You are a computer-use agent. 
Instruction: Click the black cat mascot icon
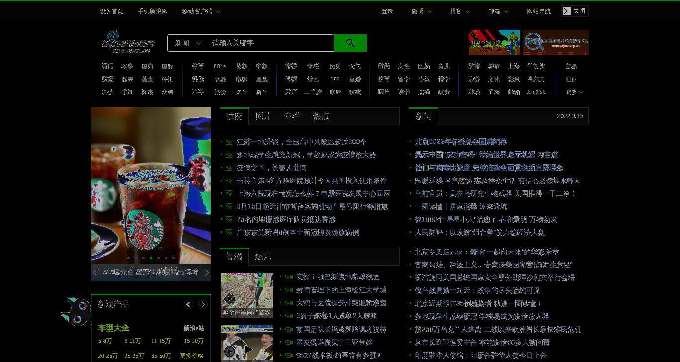[x=76, y=312]
